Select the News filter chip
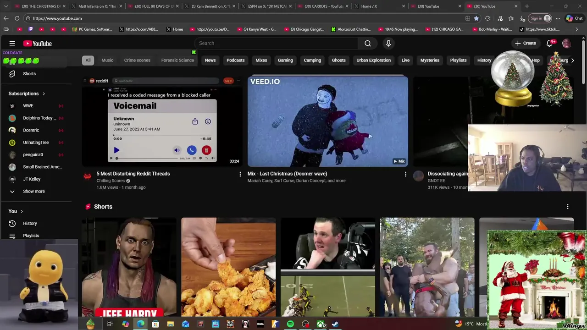 coord(210,60)
